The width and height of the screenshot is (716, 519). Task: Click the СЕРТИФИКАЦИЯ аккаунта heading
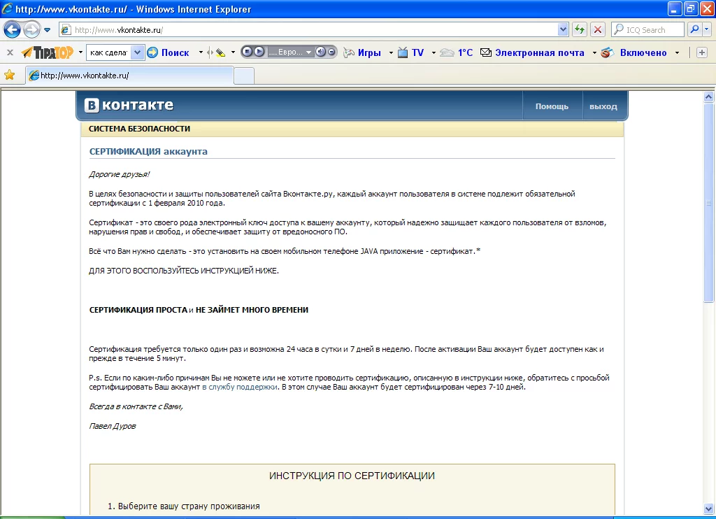coord(148,151)
